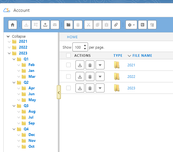Screen dimensions: 173x152
Task: Collapse the 2023 folder tree node
Action: [10, 53]
